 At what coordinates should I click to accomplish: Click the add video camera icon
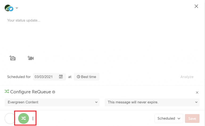31,58
